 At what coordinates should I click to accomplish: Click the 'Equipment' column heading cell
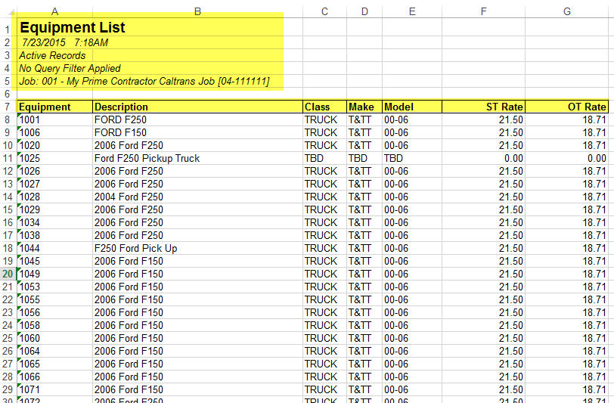click(x=54, y=107)
